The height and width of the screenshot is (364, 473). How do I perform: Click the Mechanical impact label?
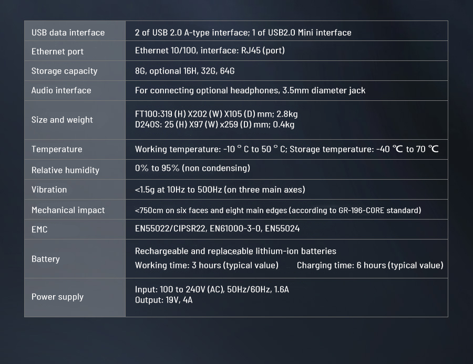(x=68, y=210)
